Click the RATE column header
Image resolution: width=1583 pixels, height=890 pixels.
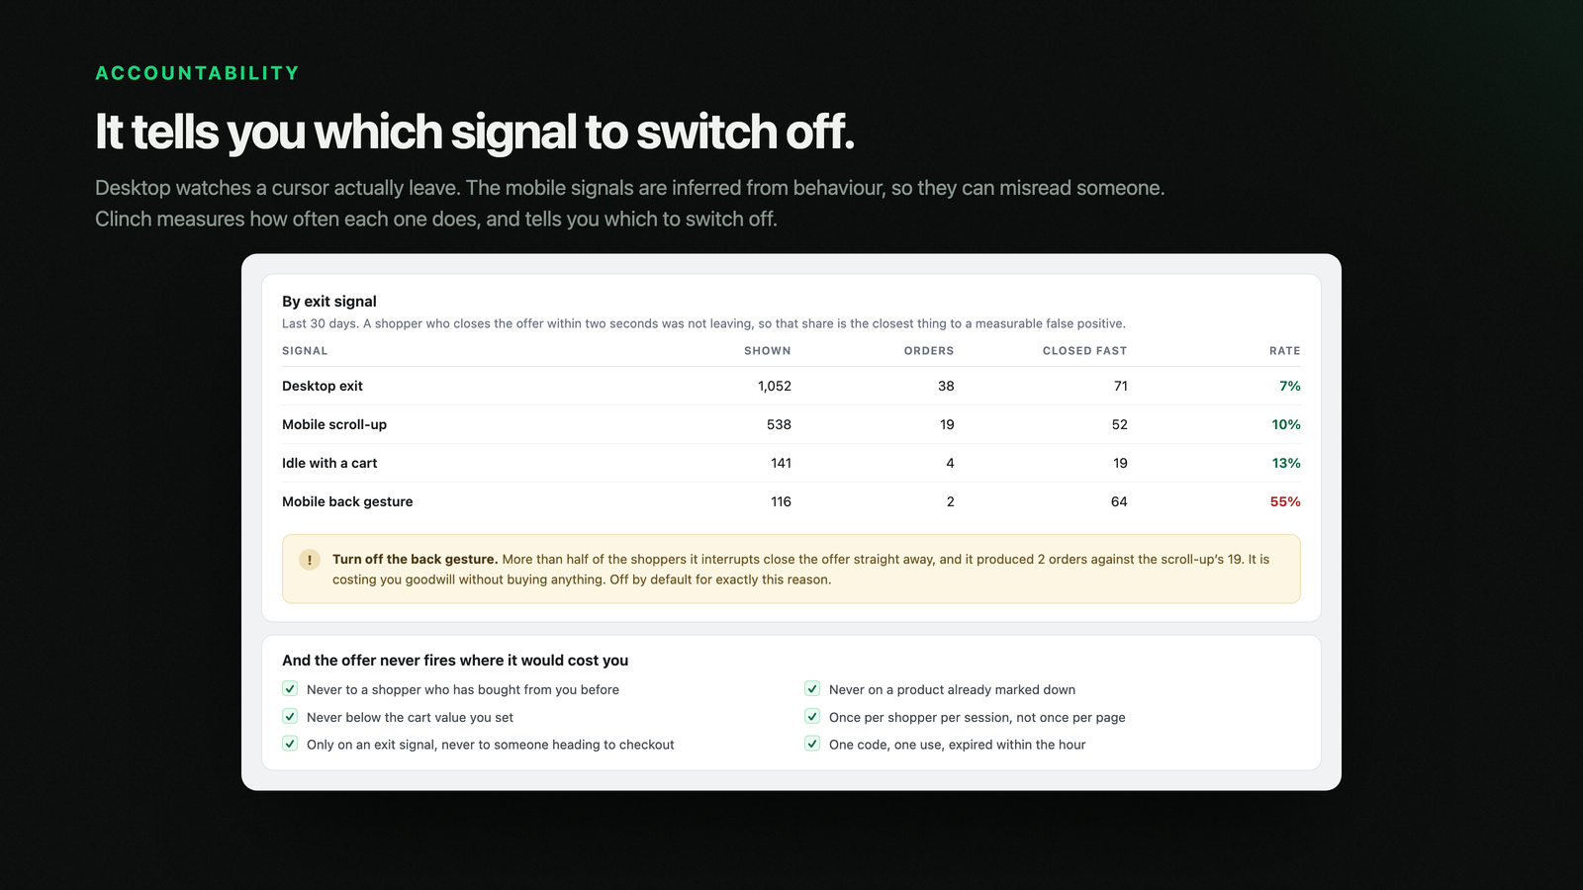tap(1285, 351)
